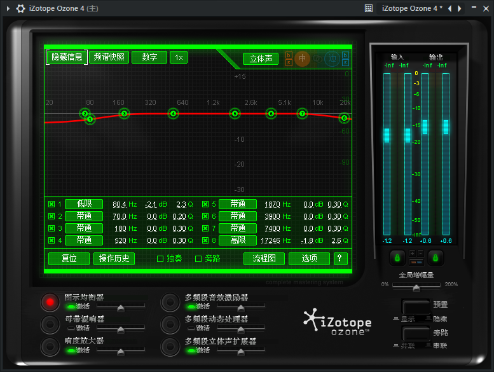This screenshot has height=372, width=494.
Task: Disable EQ band 5 checkbox
Action: (205, 204)
